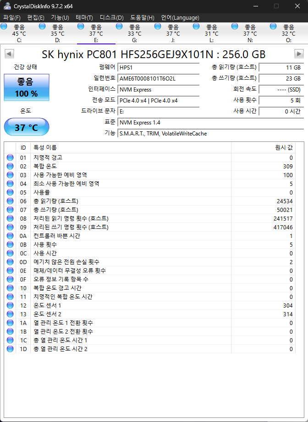Select the J: drive tab

pyautogui.click(x=173, y=33)
